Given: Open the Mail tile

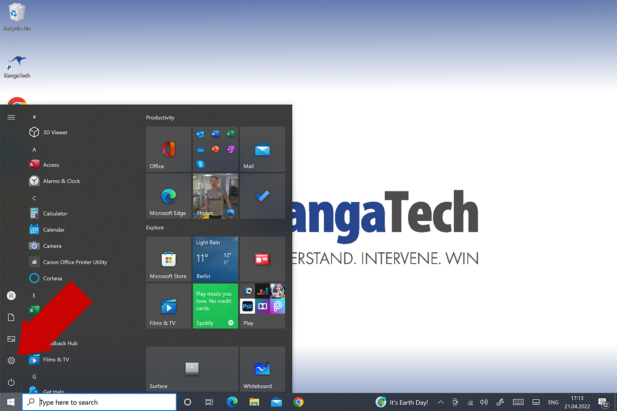Looking at the screenshot, I should pyautogui.click(x=262, y=149).
